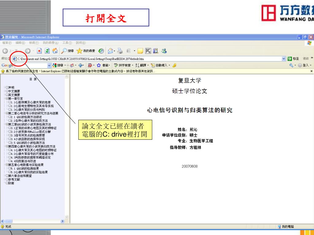The width and height of the screenshot is (314, 235).
Task: Open 2.1 QRS波检测方法综述
Action: (26, 117)
